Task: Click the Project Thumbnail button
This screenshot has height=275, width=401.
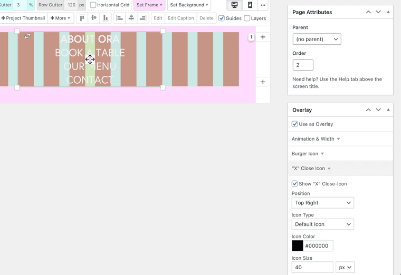Action: [23, 18]
